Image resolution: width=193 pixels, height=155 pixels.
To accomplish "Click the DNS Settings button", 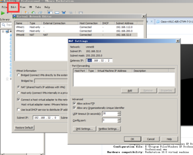I will coord(85,129).
